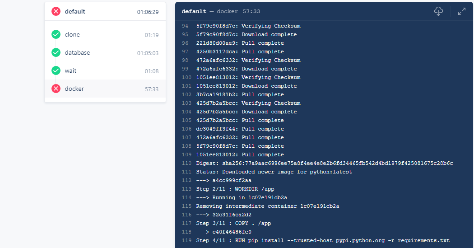Click the green check icon for clone
474x248 pixels.
point(56,34)
